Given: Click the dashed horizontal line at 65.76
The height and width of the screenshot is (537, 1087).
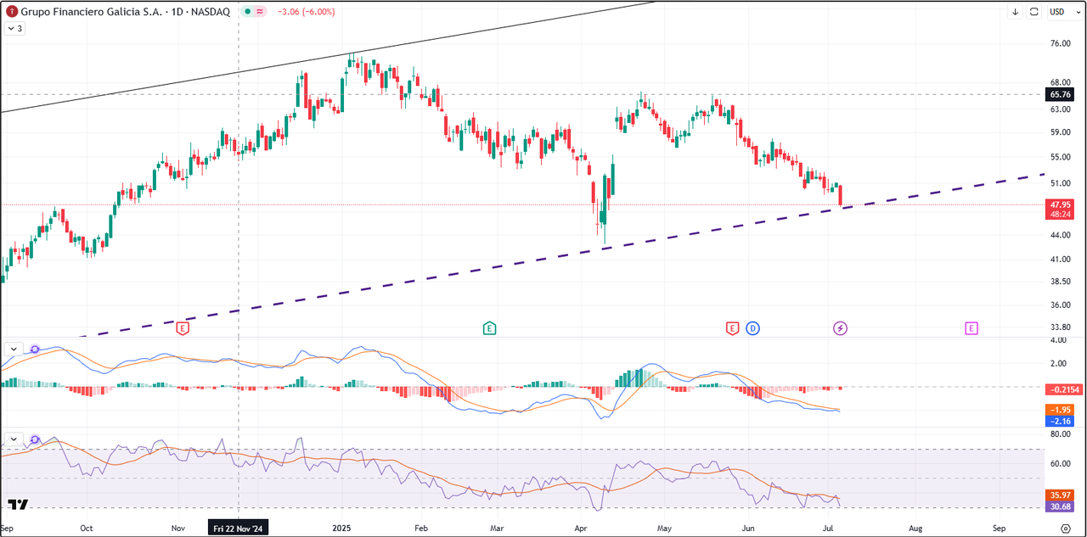Looking at the screenshot, I should tap(521, 94).
